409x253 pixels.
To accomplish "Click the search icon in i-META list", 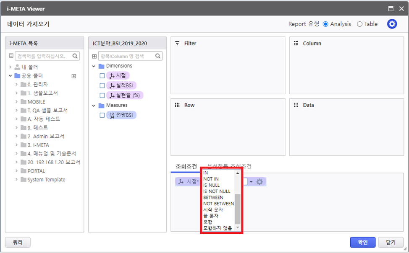I will point(75,56).
